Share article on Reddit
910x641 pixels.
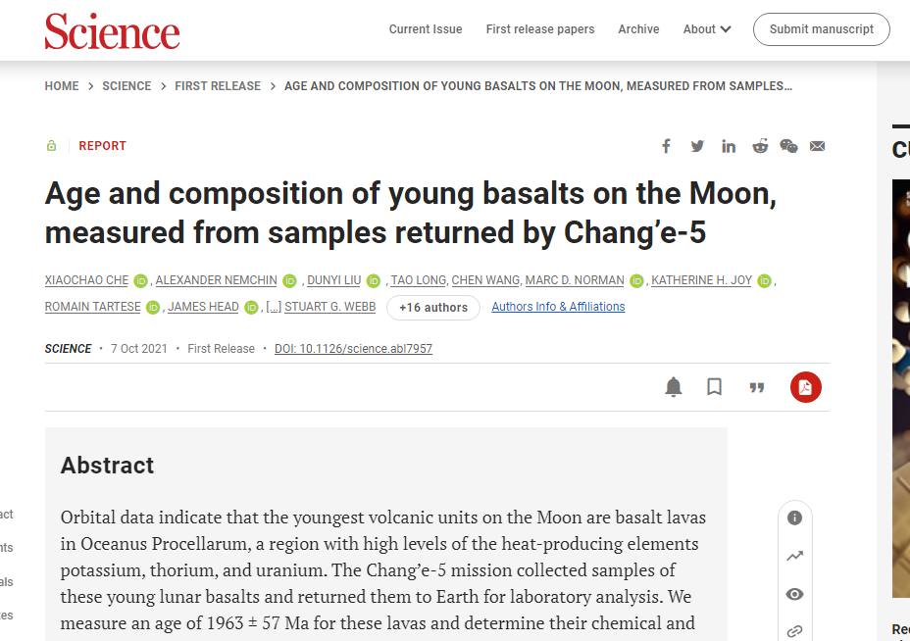tap(760, 146)
